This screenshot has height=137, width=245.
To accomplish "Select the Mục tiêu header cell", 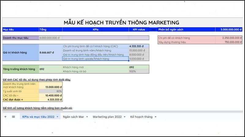I will (x=21, y=30).
